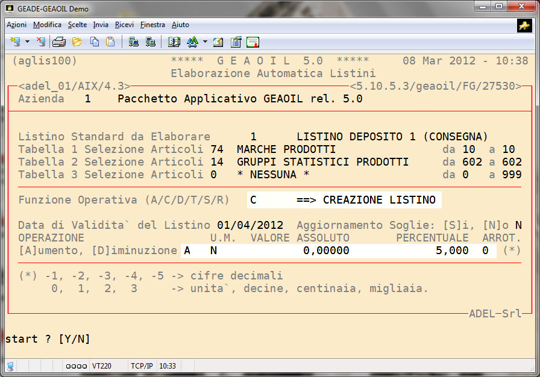Screen dimensions: 540x377
Task: Click the font size AA icon
Action: (192, 42)
